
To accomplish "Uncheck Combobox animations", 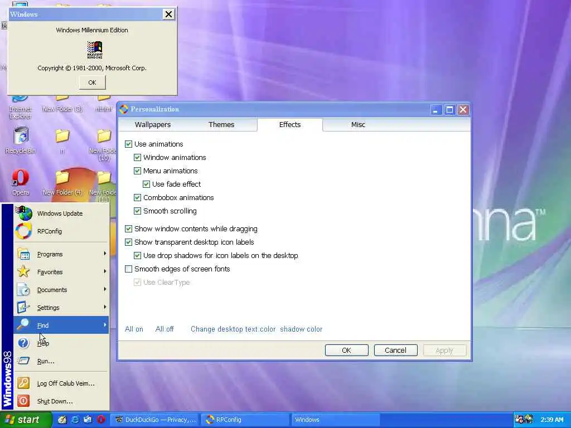I will (137, 198).
